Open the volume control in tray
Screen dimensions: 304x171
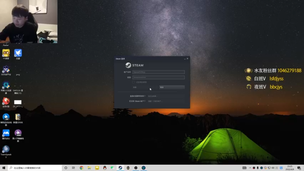click(273, 168)
